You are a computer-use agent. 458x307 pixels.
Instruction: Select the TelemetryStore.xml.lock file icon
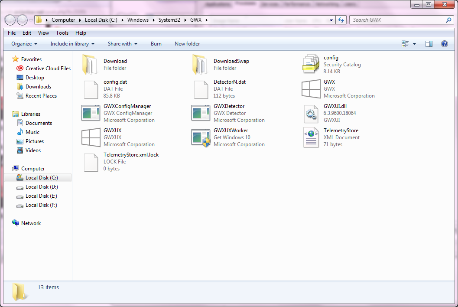click(x=91, y=163)
